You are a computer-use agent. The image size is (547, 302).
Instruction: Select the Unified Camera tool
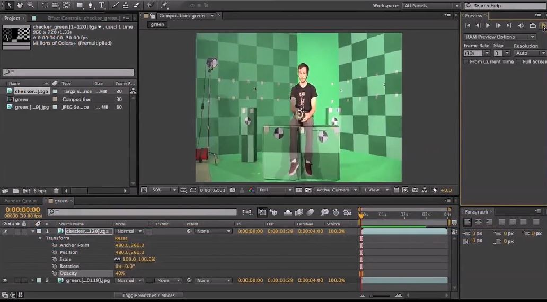pyautogui.click(x=56, y=5)
